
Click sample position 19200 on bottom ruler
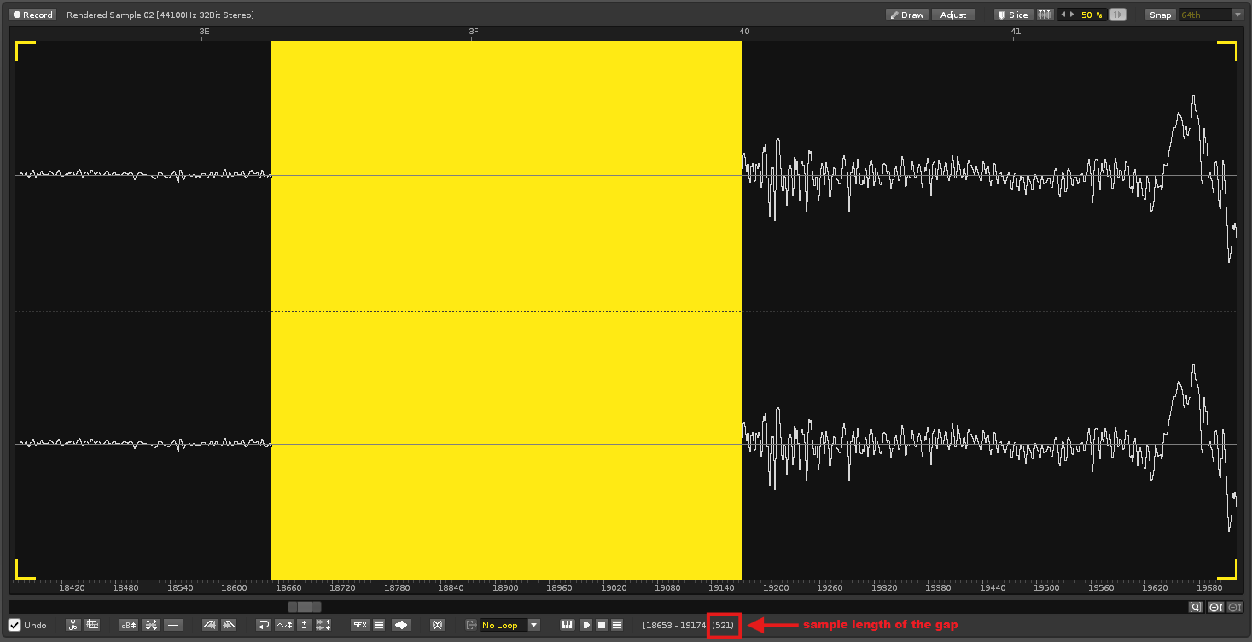pos(776,587)
